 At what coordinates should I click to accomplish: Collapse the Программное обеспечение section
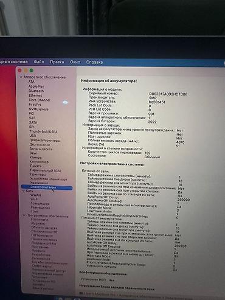[24, 215]
